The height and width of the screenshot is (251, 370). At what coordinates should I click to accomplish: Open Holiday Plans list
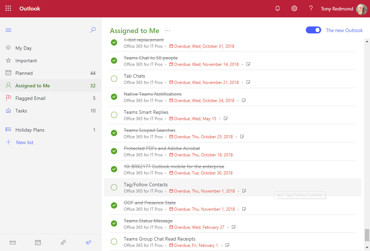coord(51,130)
